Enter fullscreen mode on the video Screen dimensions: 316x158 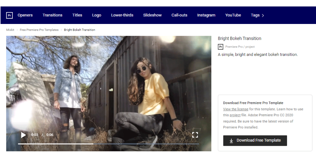(x=195, y=135)
